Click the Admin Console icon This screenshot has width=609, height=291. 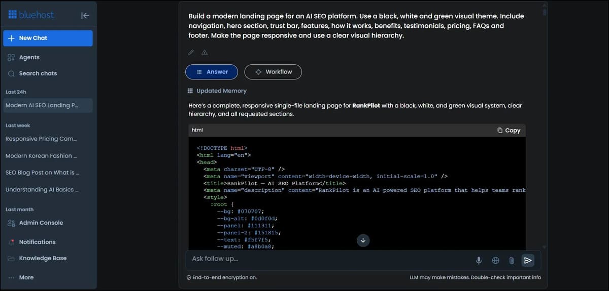click(x=11, y=223)
